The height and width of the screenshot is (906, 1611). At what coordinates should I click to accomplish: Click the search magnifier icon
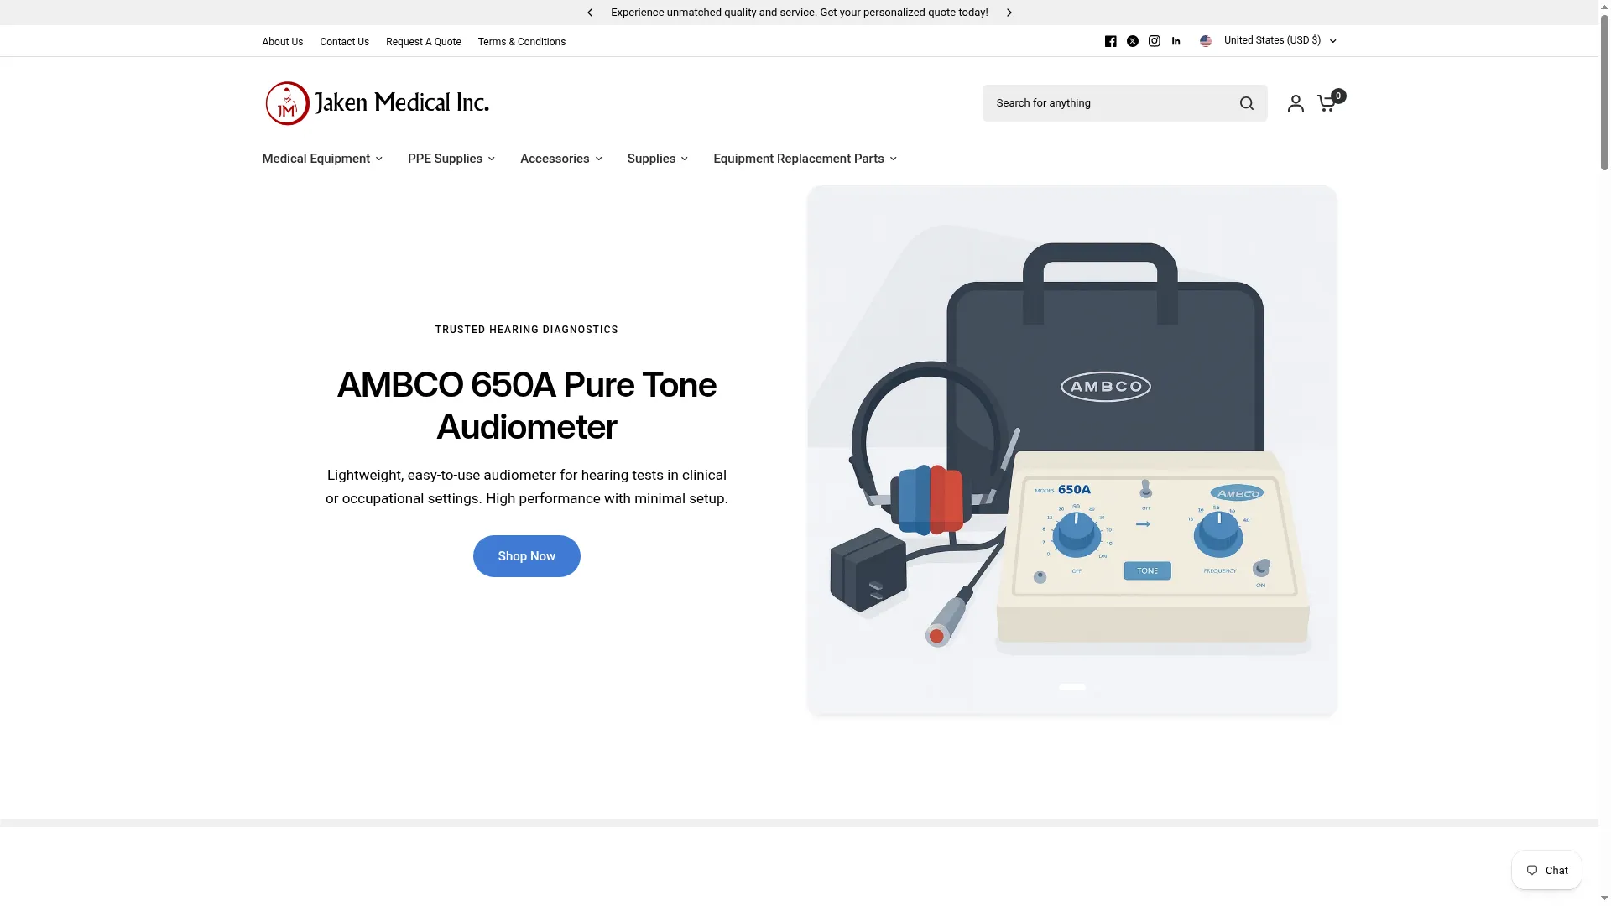pos(1246,103)
